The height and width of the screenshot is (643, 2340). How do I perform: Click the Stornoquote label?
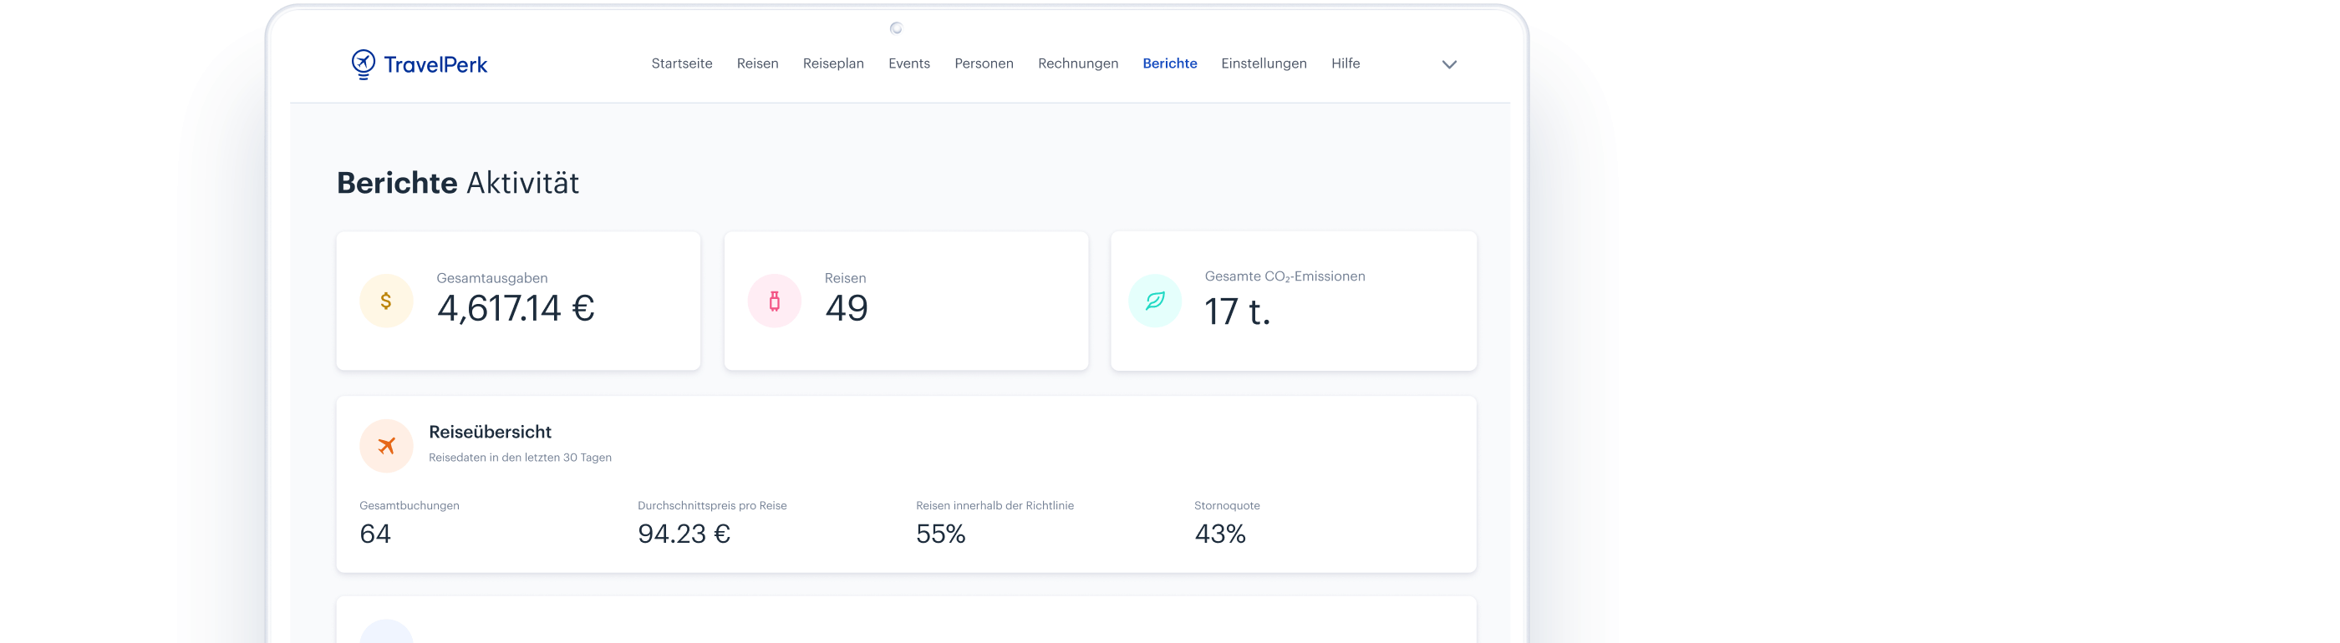tap(1226, 506)
